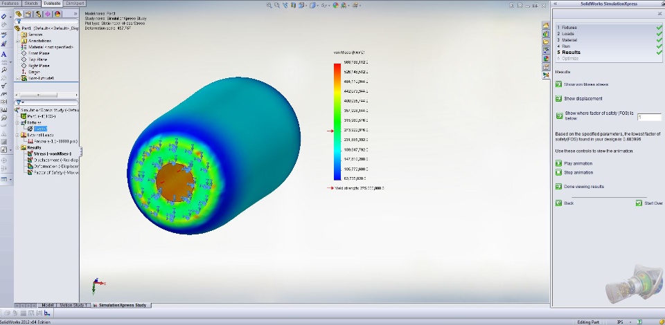Collapse the SimulationXpress task pane chevrons

[x=555, y=3]
